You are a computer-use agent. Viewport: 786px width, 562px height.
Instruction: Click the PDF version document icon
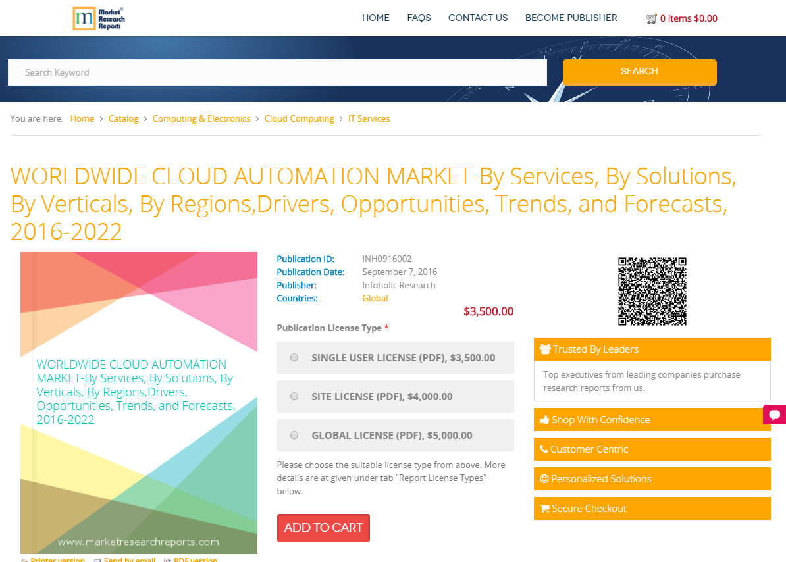[166, 559]
